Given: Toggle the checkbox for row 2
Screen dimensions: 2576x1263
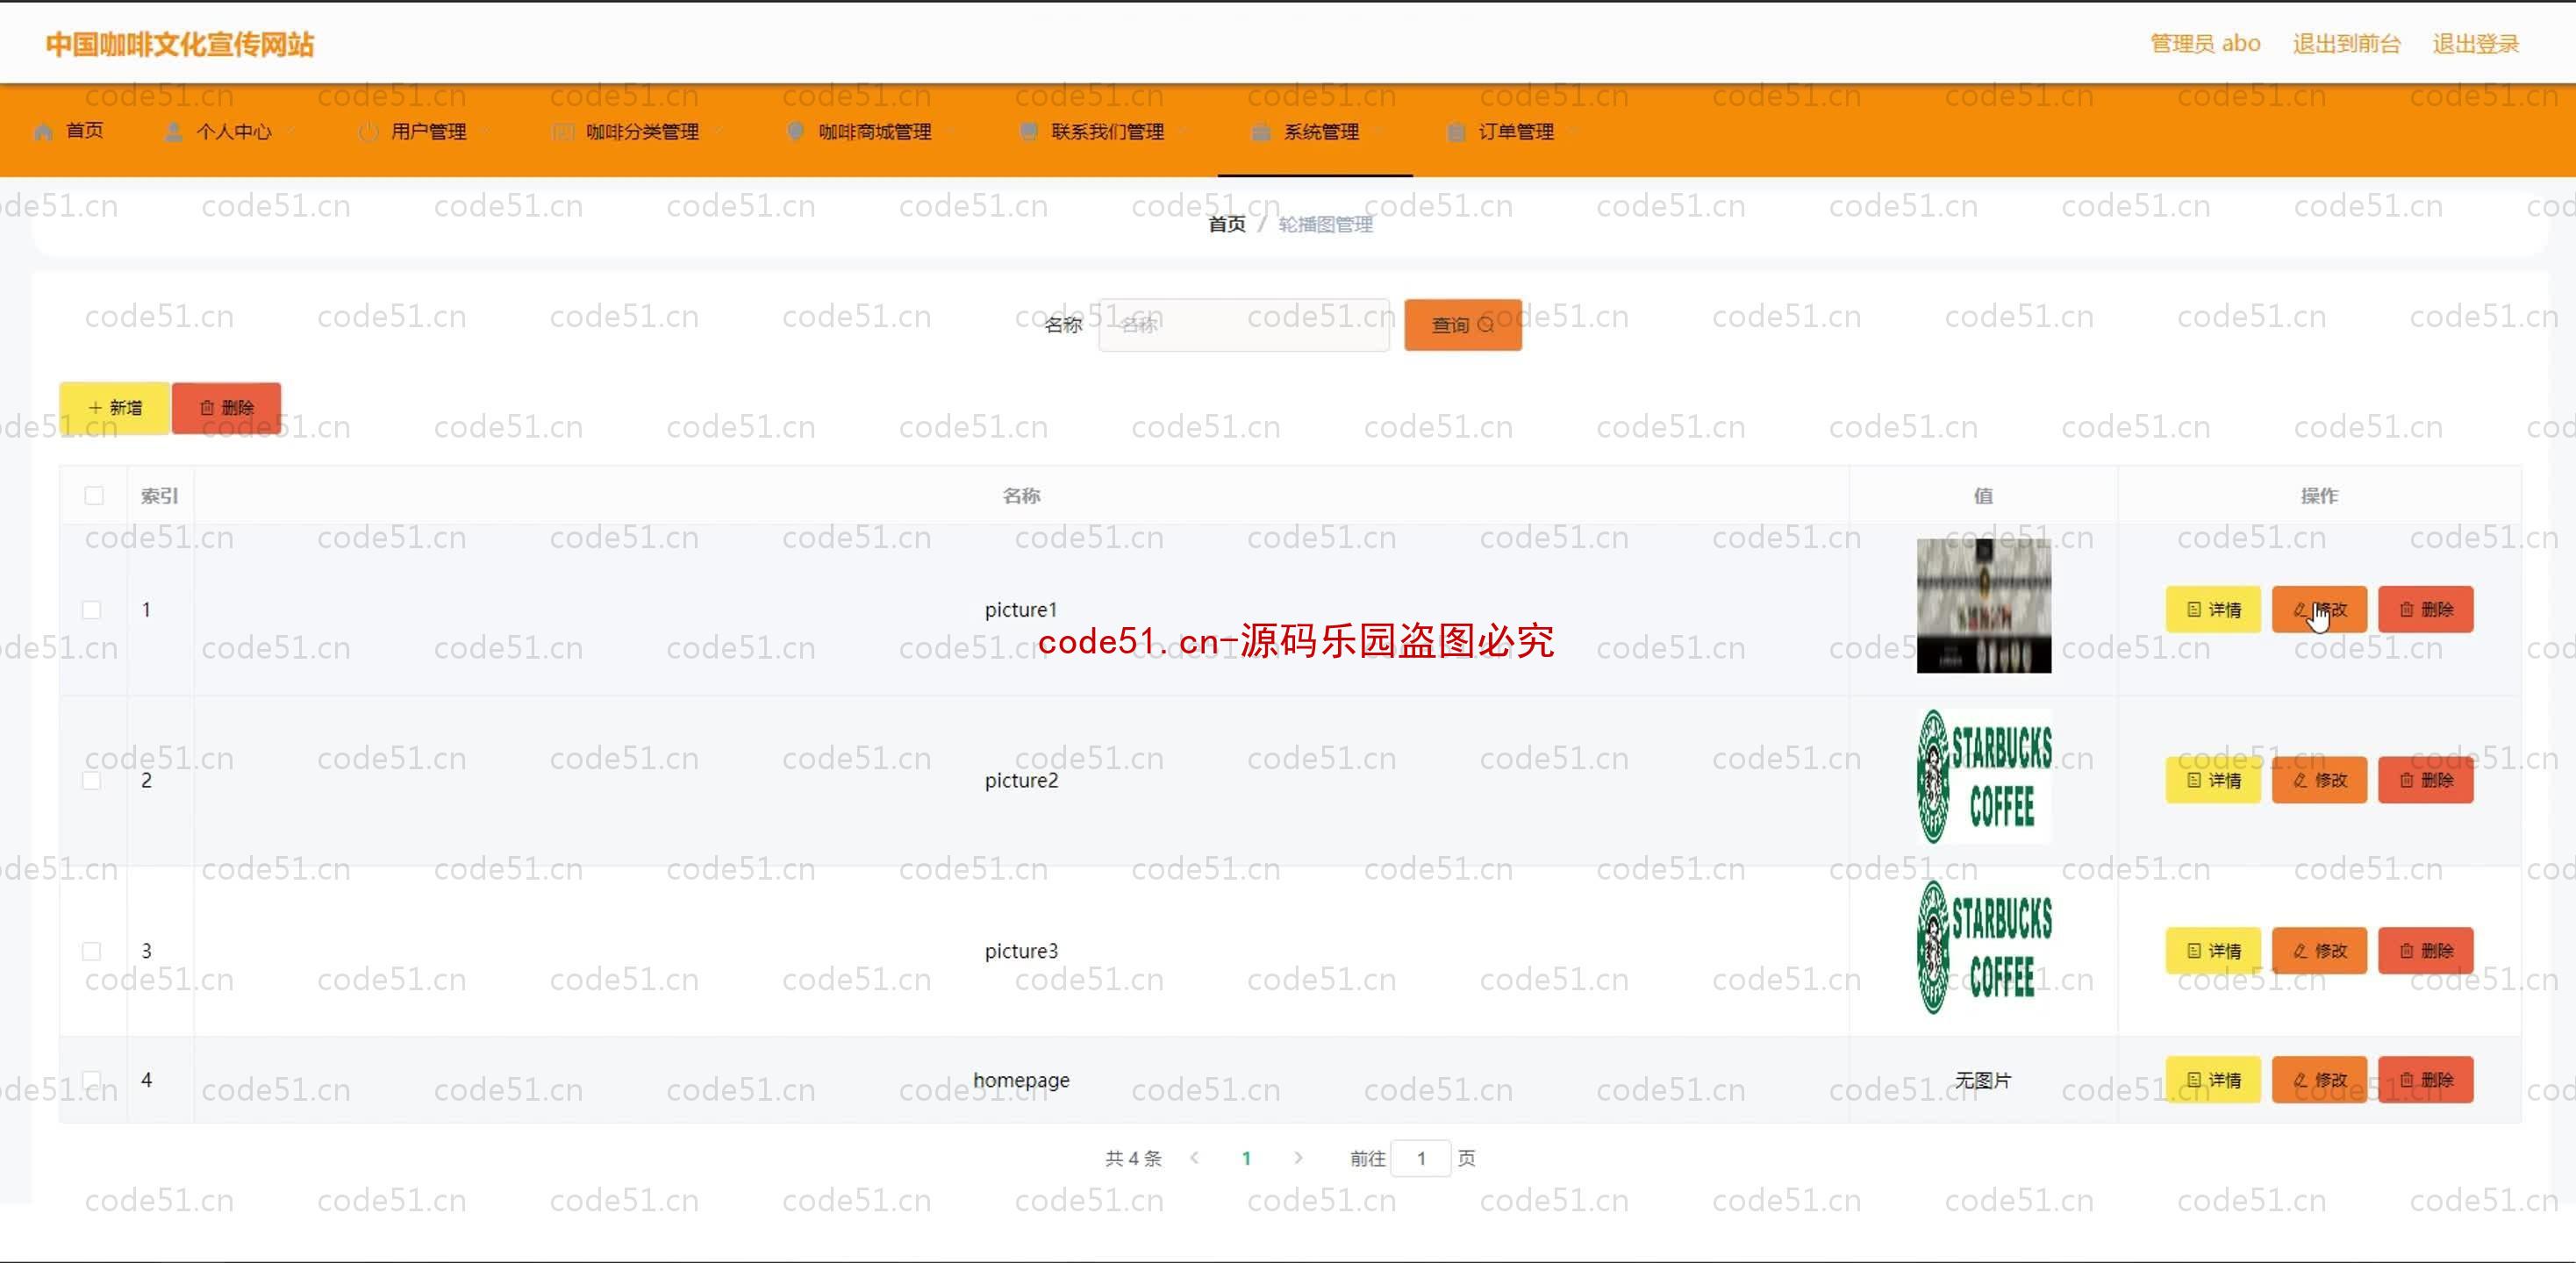Looking at the screenshot, I should point(90,780).
